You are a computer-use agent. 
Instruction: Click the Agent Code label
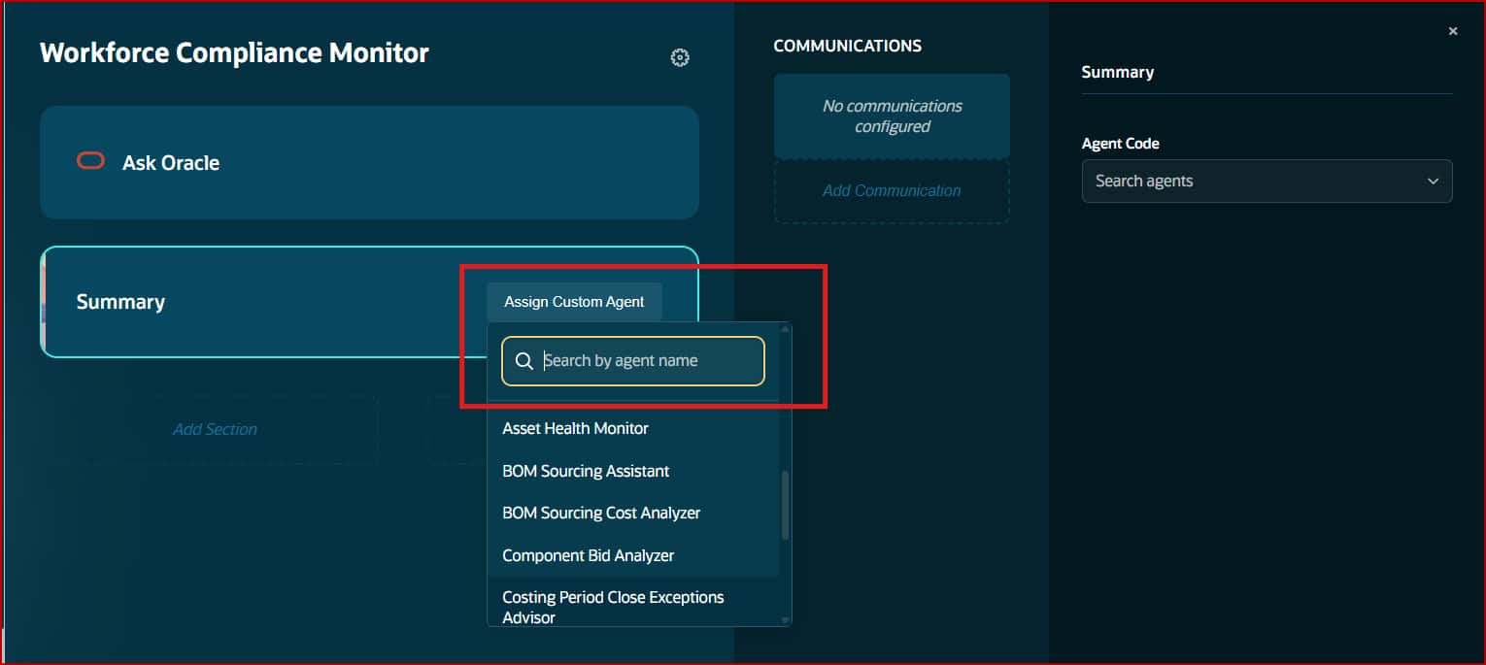click(x=1120, y=143)
